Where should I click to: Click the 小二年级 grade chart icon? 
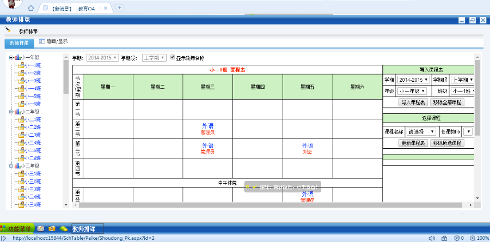pyautogui.click(x=17, y=112)
